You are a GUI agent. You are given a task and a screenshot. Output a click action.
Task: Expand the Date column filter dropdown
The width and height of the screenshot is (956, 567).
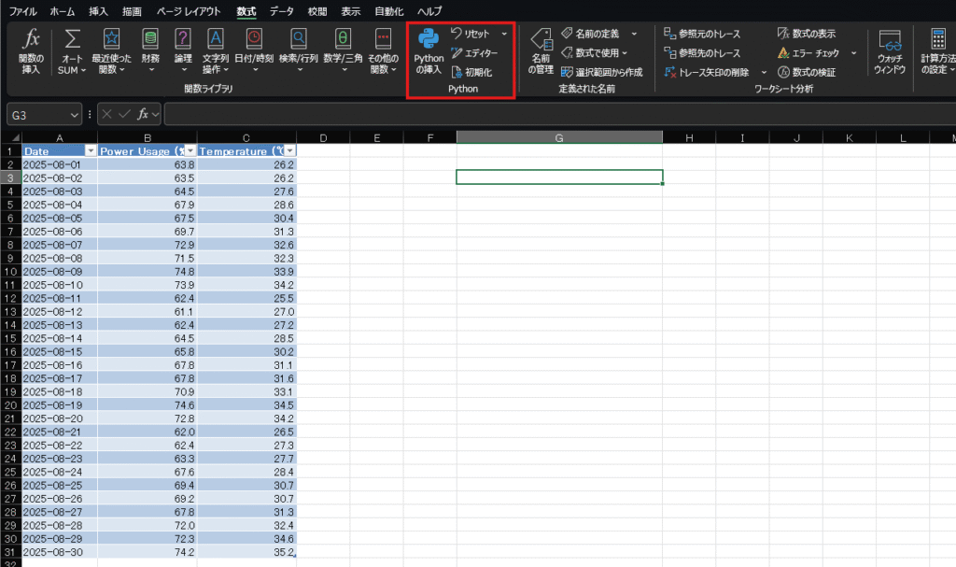(91, 150)
